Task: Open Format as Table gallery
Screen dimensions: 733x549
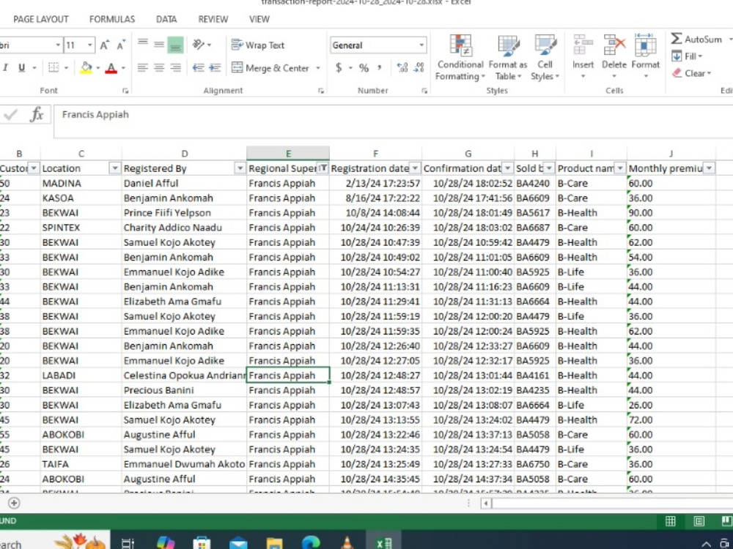Action: click(508, 58)
